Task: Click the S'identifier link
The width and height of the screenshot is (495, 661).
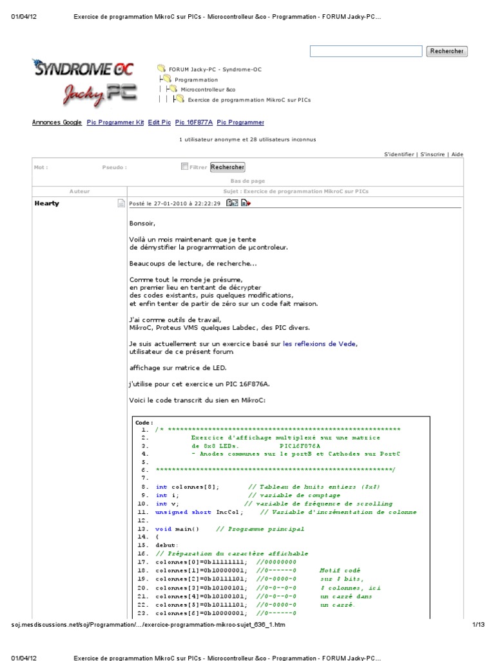Action: pyautogui.click(x=399, y=154)
